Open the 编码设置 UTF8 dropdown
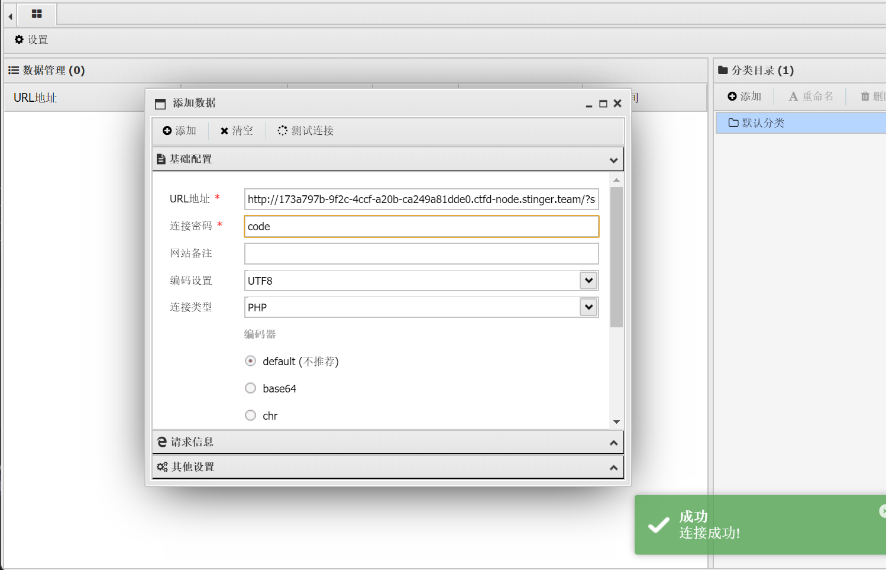 click(588, 281)
